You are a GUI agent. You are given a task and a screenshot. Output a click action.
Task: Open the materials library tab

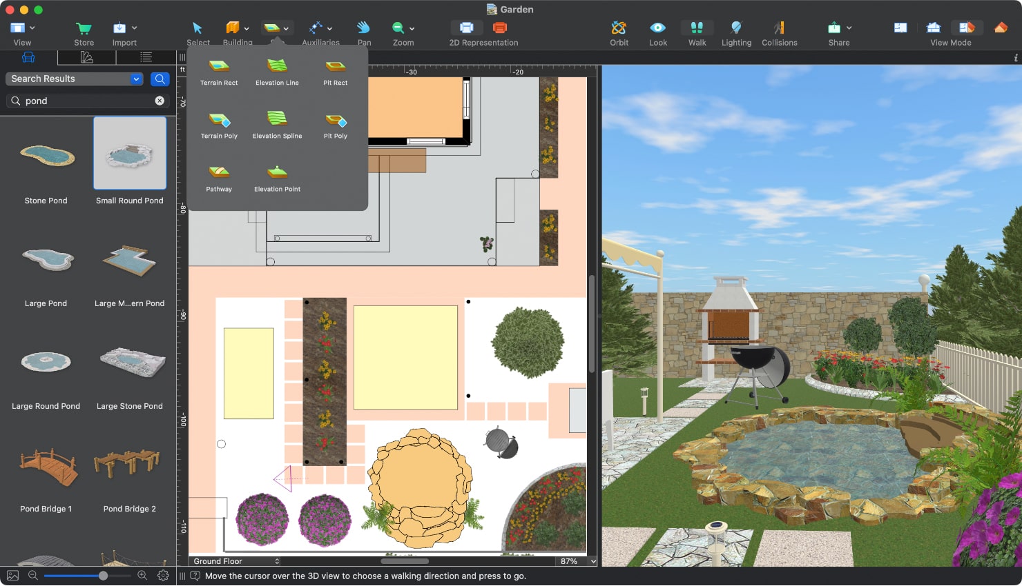pos(87,57)
